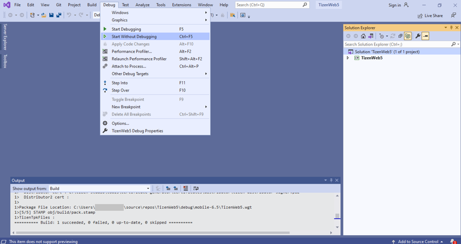Open the Performance Profiler entry icon
461x244 pixels.
(x=105, y=52)
